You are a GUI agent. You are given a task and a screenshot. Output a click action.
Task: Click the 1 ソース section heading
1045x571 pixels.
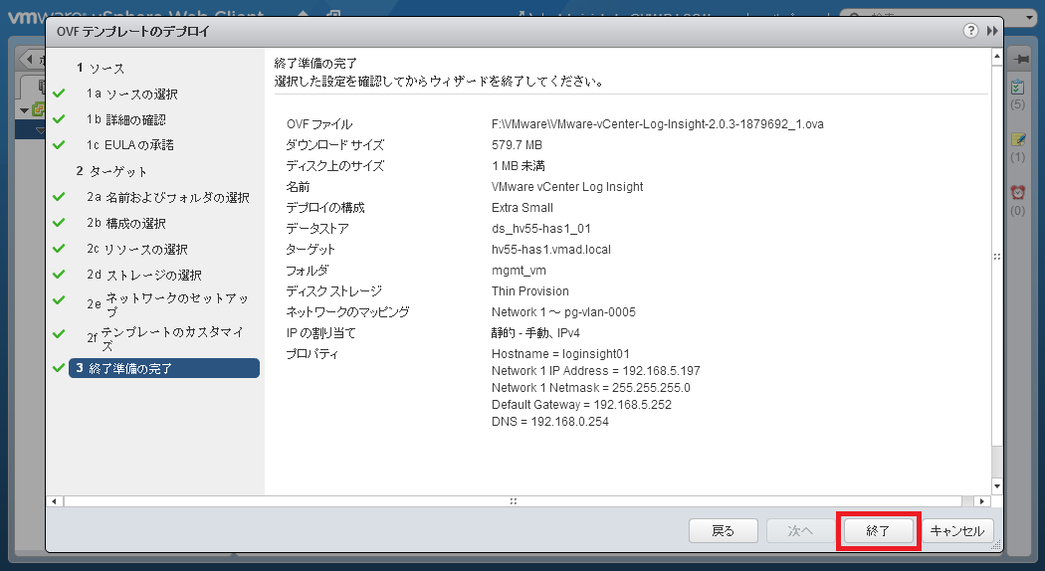tap(101, 68)
